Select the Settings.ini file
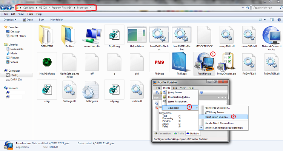The image size is (283, 151). pos(92,91)
